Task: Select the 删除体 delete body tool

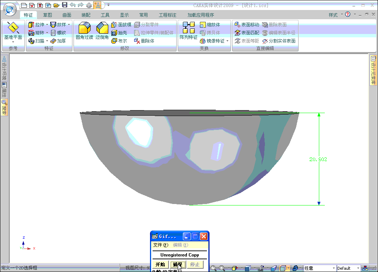Action: pyautogui.click(x=144, y=41)
